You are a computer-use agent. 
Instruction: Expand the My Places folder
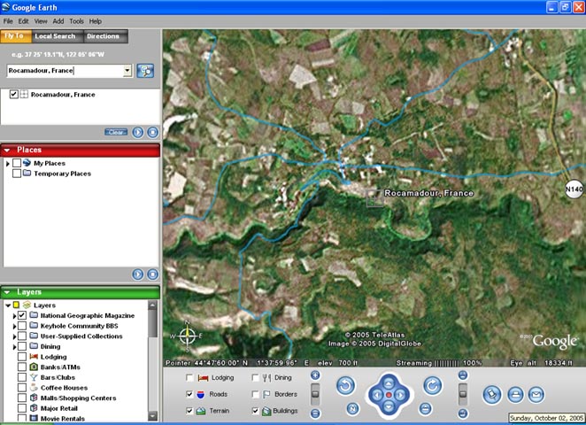coord(7,163)
